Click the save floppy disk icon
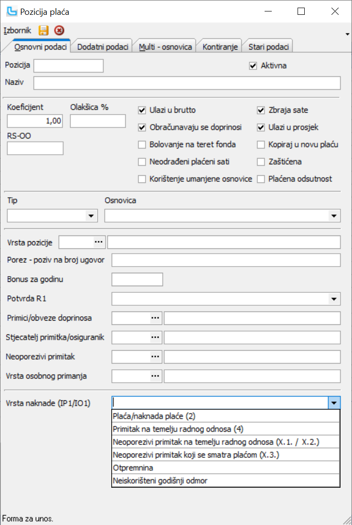This screenshot has width=352, height=525. click(x=43, y=31)
